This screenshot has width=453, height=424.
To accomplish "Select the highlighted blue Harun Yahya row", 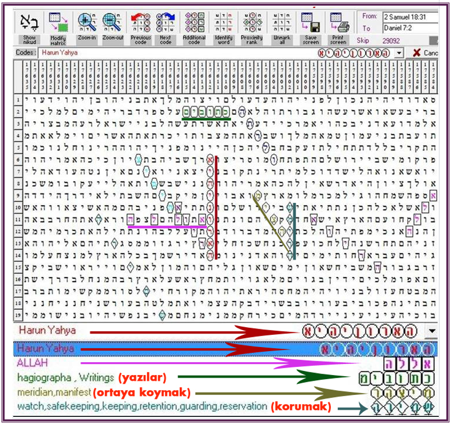I will click(x=225, y=349).
